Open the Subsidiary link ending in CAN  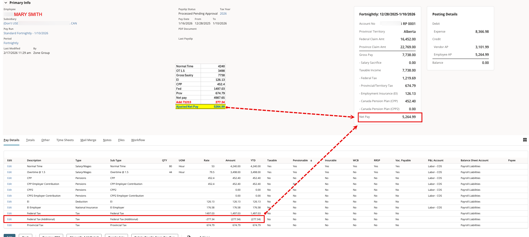(x=40, y=23)
